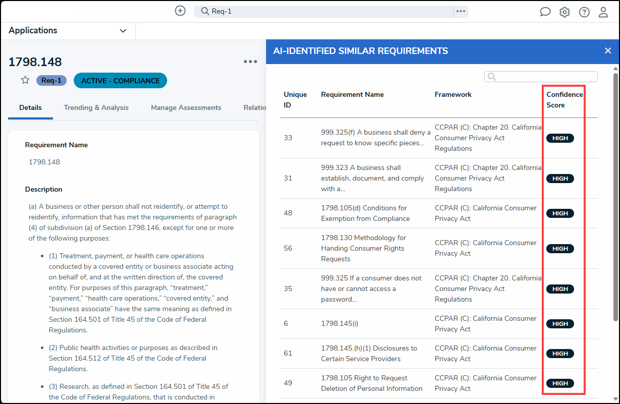
Task: Open the settings gear icon
Action: pos(564,12)
